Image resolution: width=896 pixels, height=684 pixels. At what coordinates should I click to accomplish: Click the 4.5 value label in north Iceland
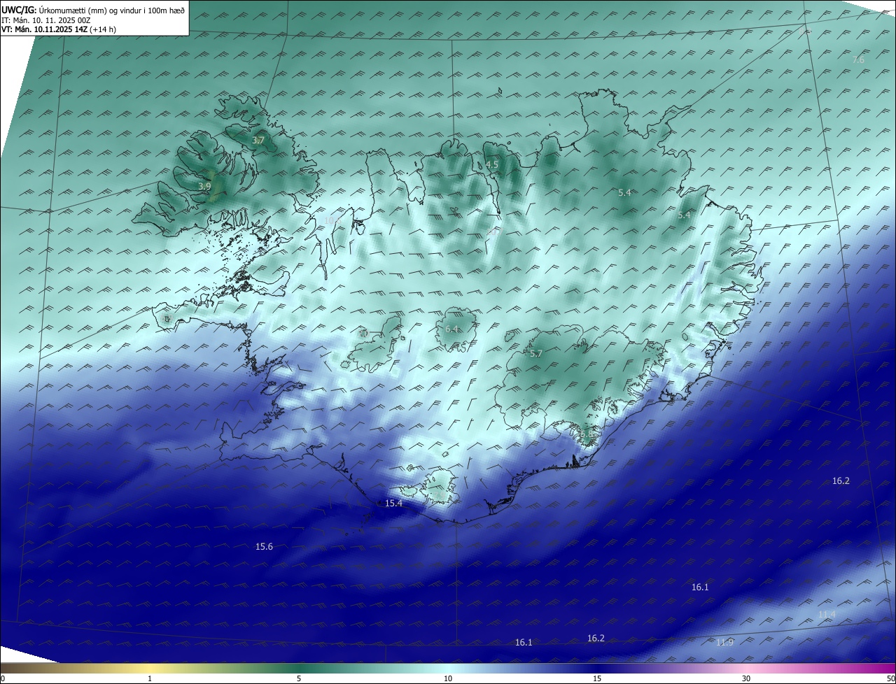(492, 165)
